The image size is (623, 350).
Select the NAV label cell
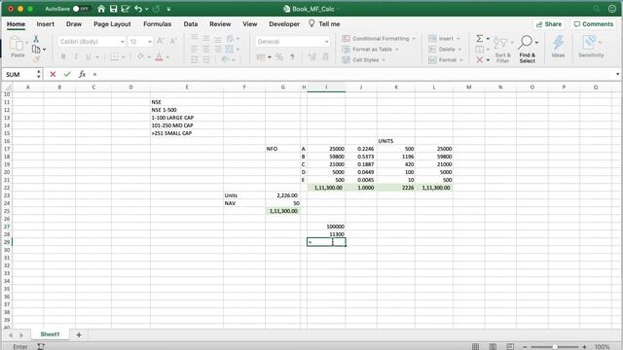tap(244, 203)
